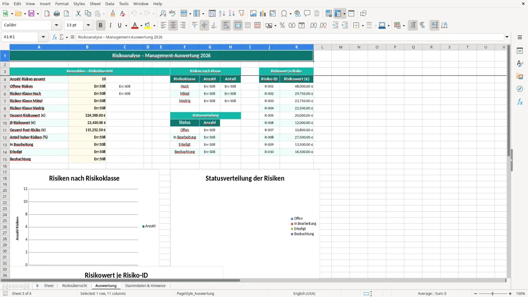Click the Clear Direct Formatting icon
528x297 pixels.
pos(122,14)
